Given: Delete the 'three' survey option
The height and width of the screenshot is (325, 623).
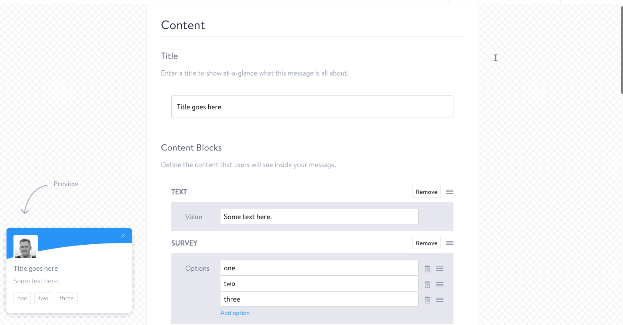Looking at the screenshot, I should [x=427, y=300].
